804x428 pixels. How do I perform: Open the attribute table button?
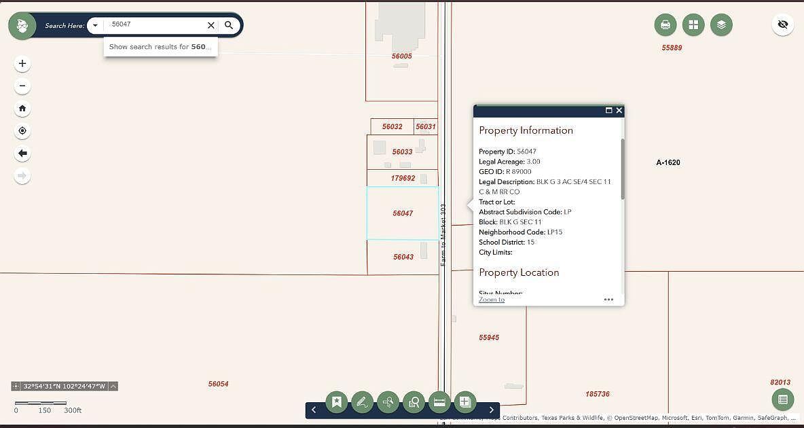tap(782, 399)
